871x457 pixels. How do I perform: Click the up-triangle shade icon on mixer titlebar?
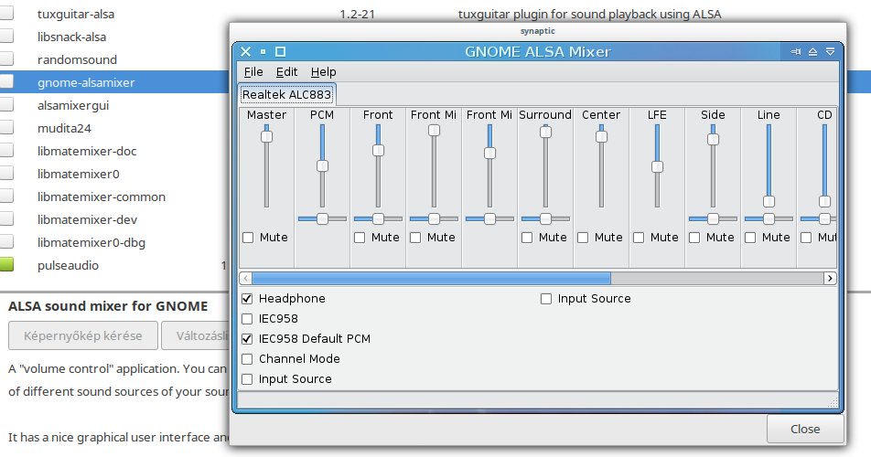click(x=812, y=51)
